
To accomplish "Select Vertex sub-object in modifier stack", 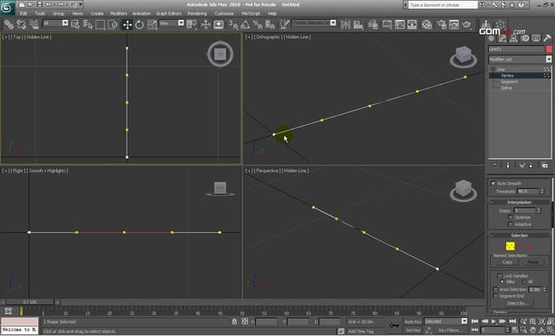I will click(507, 75).
